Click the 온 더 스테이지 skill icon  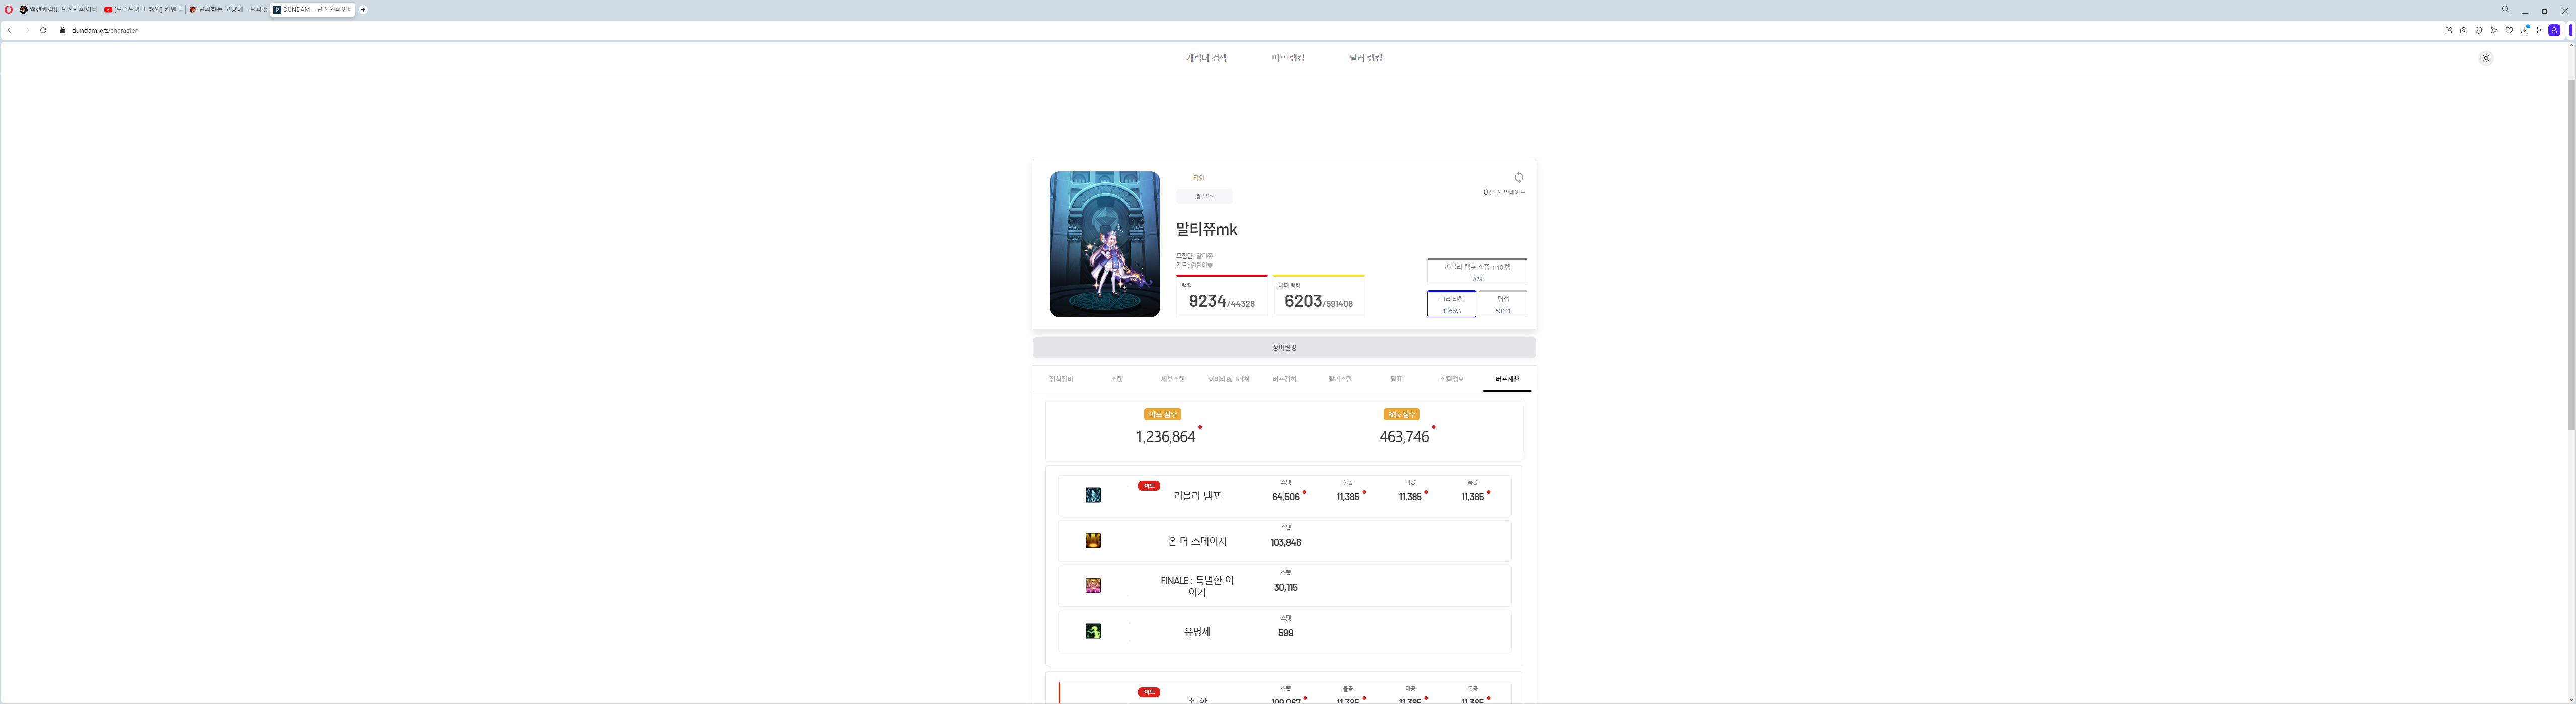point(1093,540)
